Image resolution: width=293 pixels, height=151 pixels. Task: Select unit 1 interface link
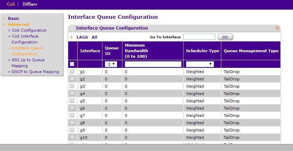click(x=71, y=37)
